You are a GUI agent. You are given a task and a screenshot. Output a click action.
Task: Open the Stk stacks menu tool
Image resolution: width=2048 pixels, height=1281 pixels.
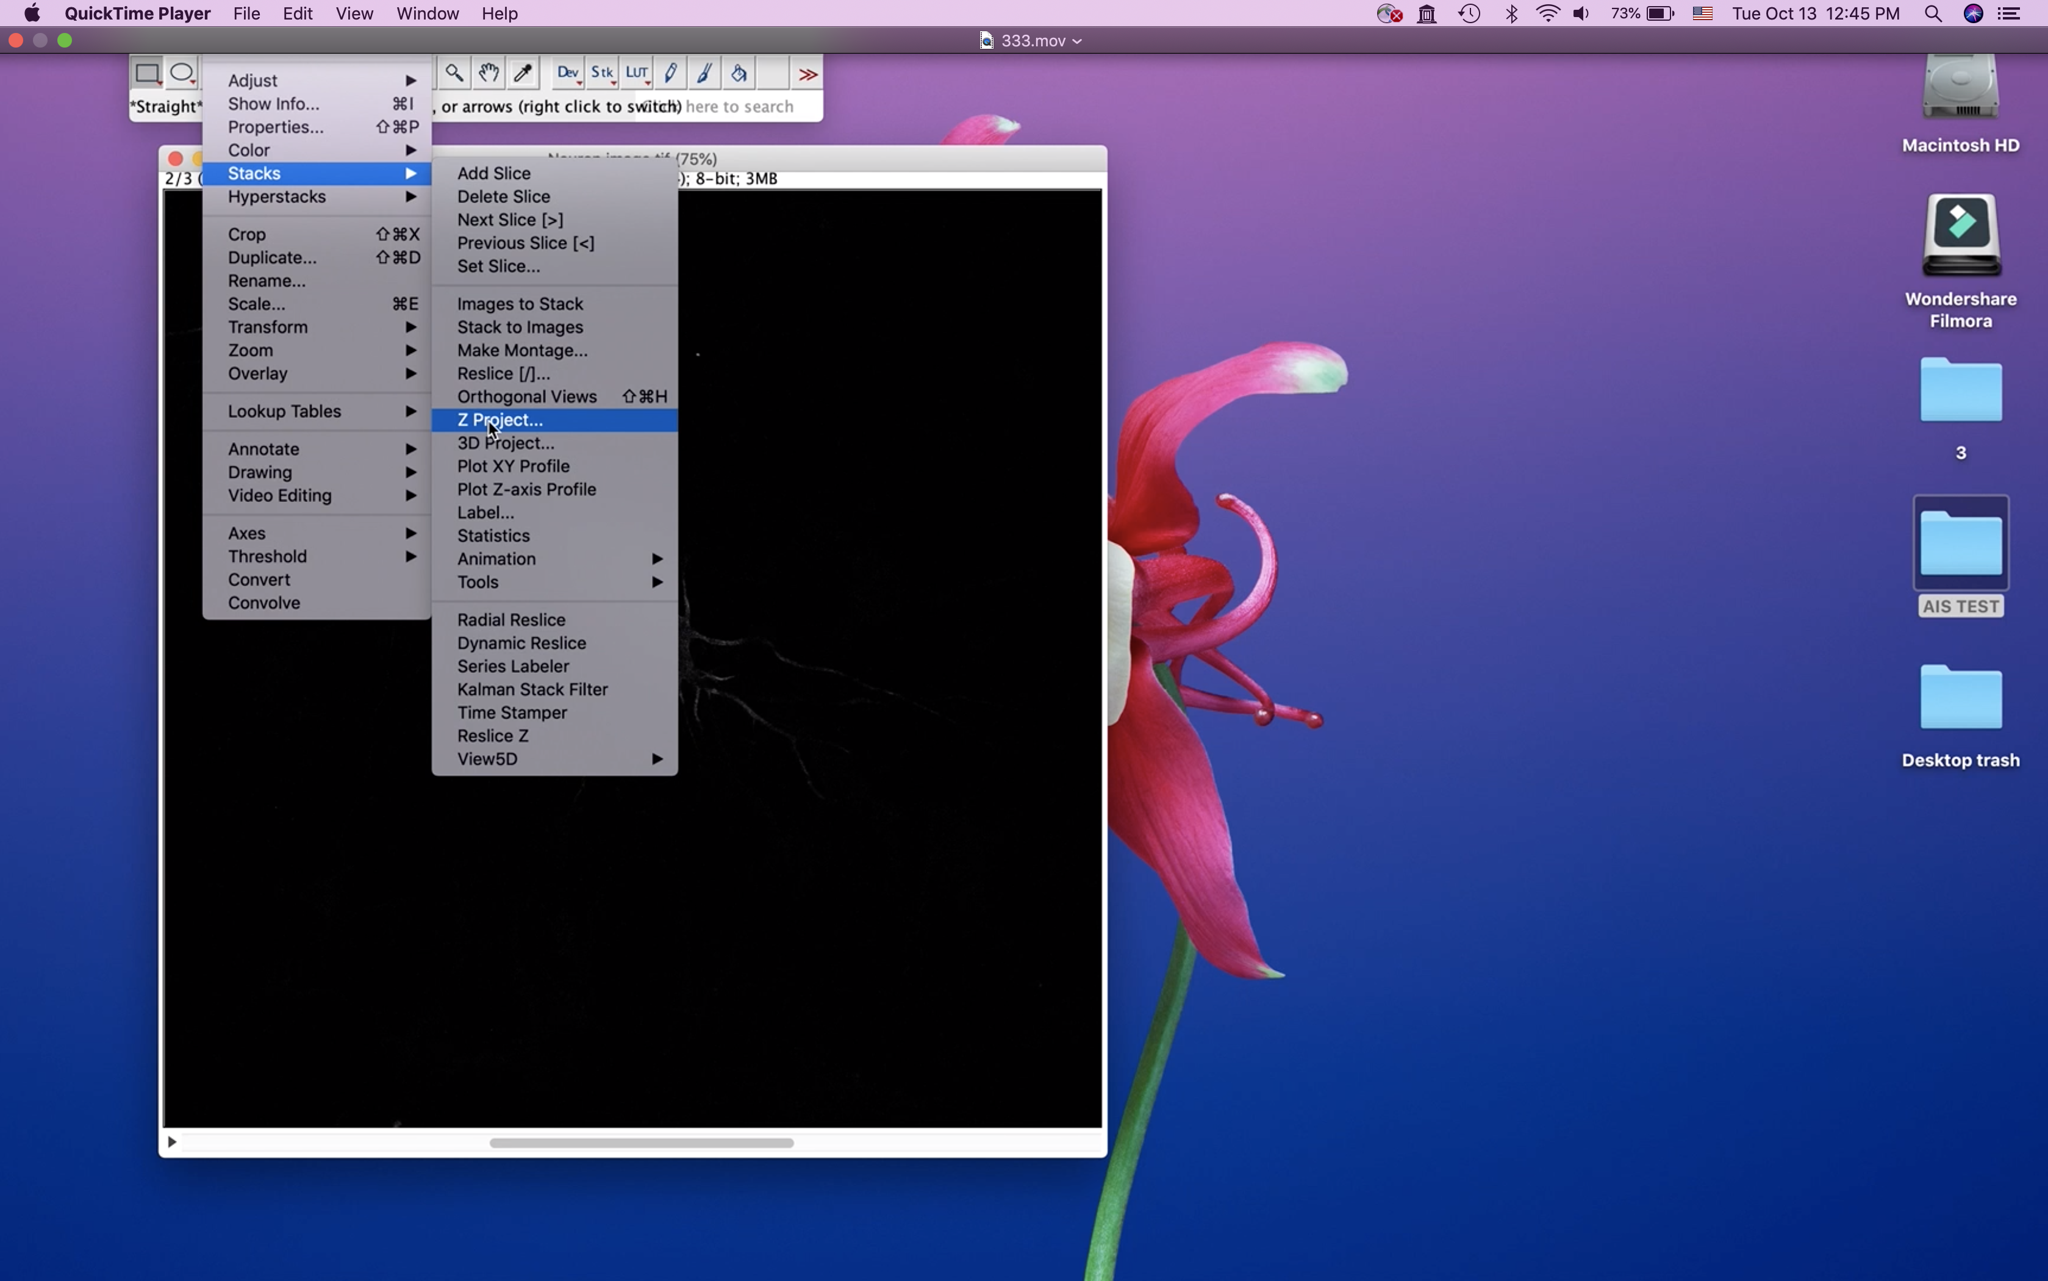tap(602, 73)
